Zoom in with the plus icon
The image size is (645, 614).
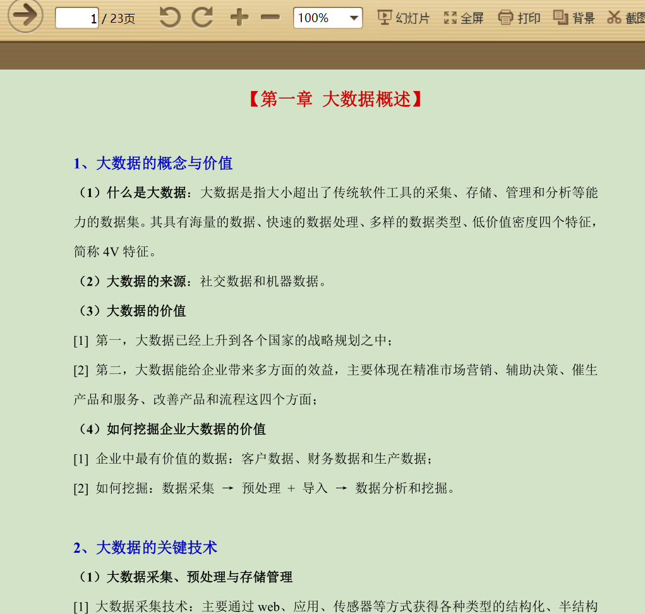239,18
